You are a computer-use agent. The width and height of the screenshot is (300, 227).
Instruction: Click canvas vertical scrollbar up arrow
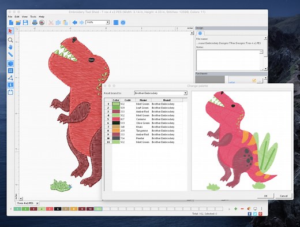click(x=192, y=34)
